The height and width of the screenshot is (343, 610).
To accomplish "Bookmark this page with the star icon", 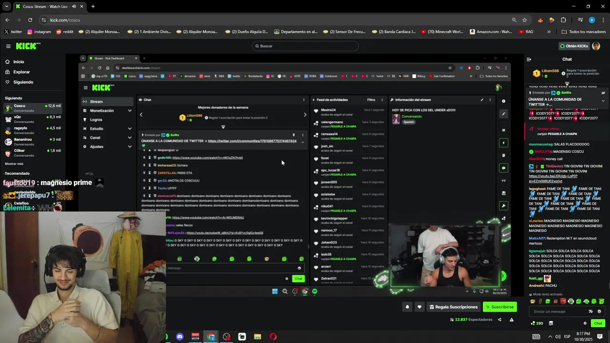I will 525,20.
